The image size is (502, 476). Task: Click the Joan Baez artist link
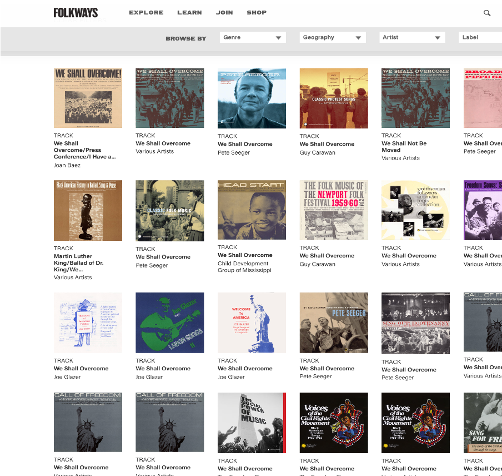point(67,165)
